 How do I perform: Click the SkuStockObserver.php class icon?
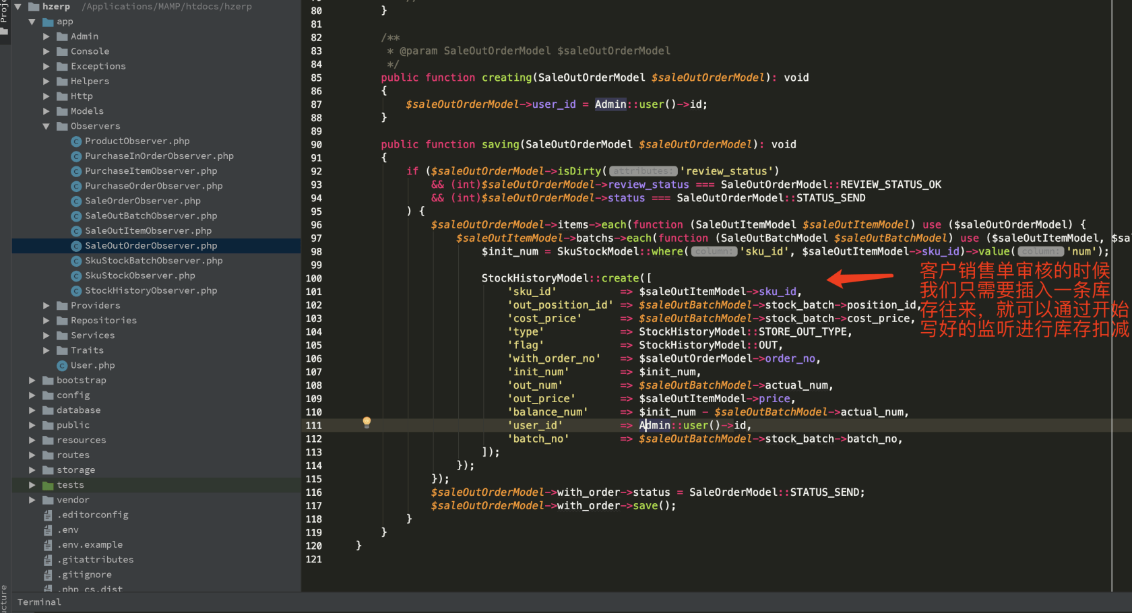coord(76,276)
